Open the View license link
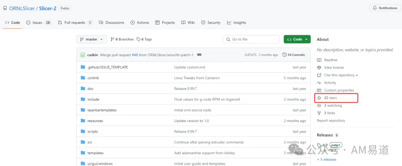This screenshot has height=166, width=402. (x=331, y=67)
